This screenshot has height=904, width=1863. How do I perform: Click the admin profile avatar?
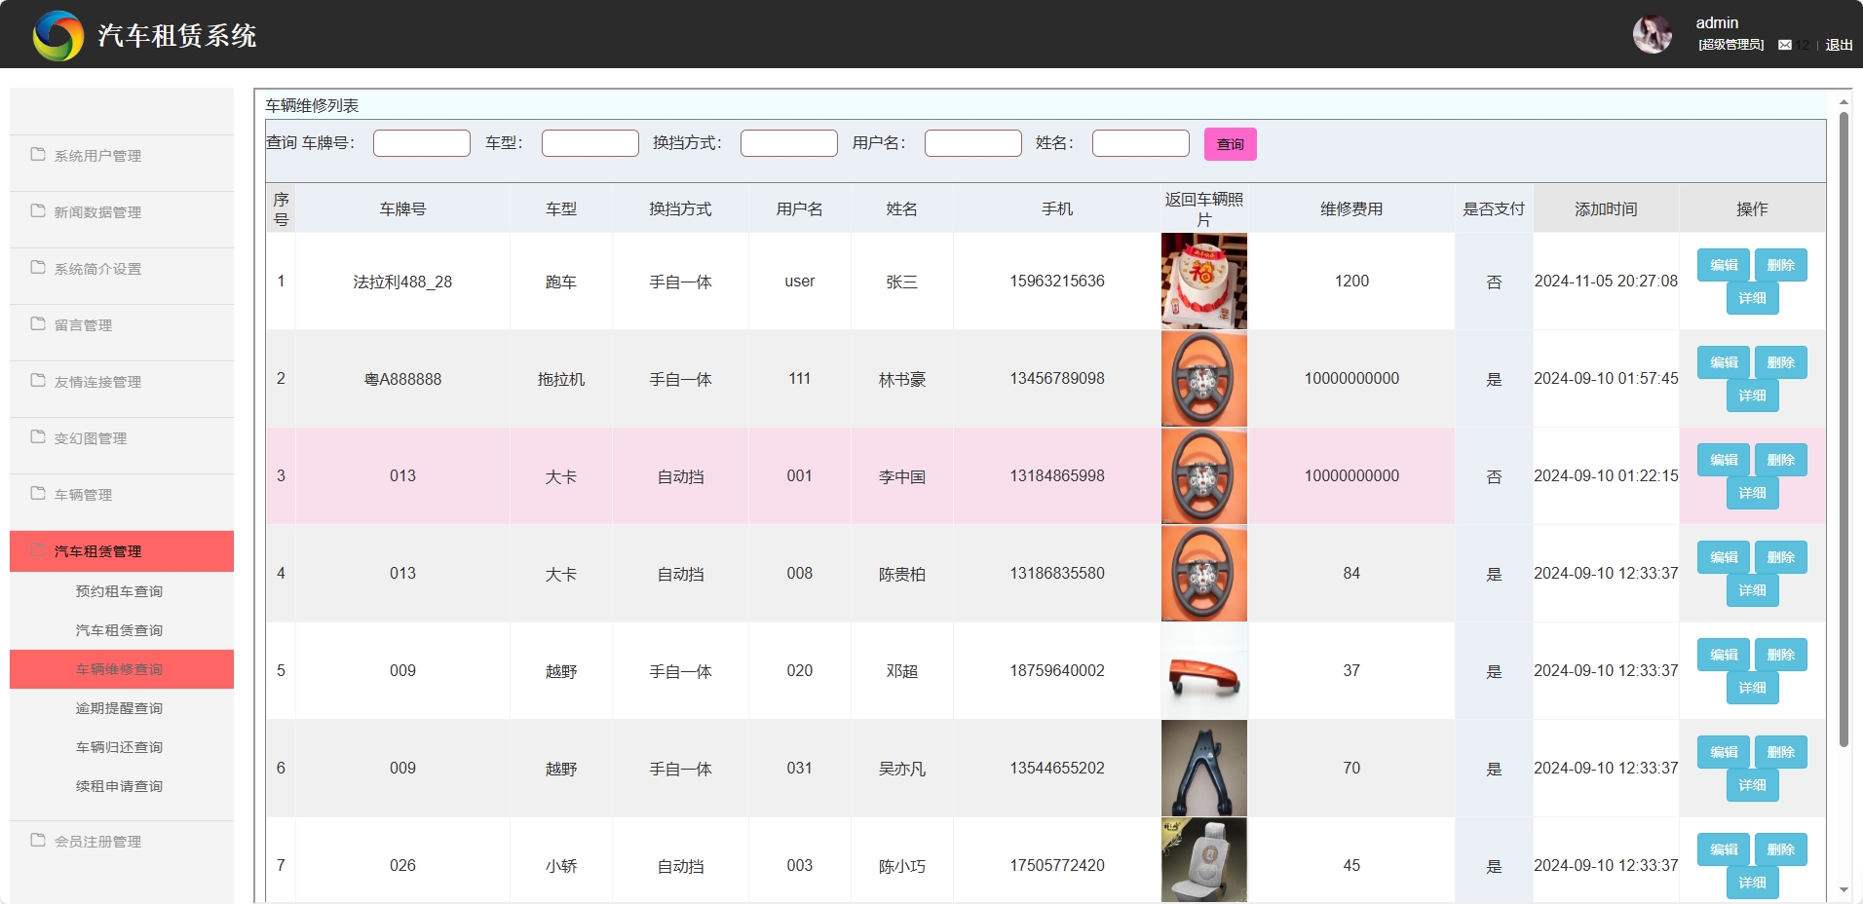click(1652, 34)
